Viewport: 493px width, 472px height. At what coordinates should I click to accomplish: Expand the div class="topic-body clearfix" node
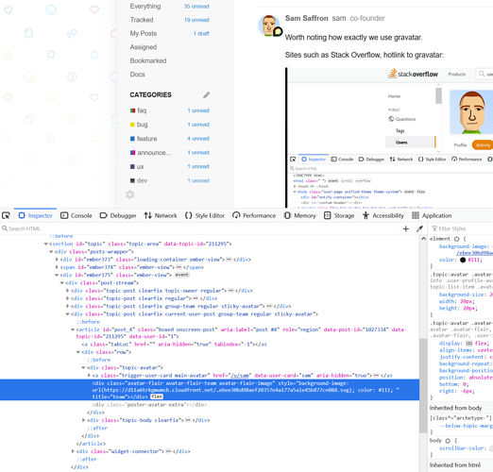[x=83, y=420]
